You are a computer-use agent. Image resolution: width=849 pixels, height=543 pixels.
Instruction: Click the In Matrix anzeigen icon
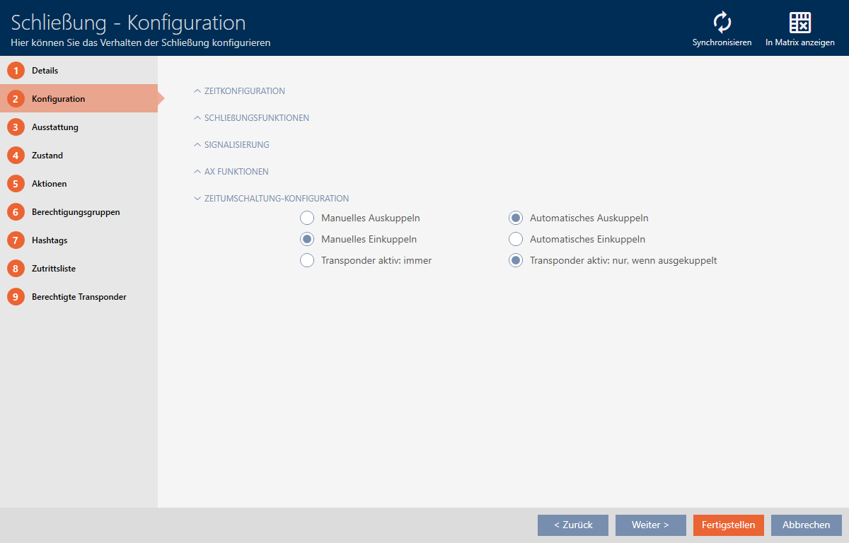[799, 23]
